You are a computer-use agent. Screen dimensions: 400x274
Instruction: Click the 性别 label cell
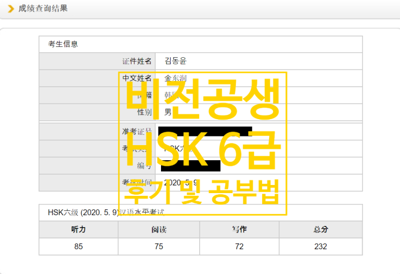tap(97, 112)
